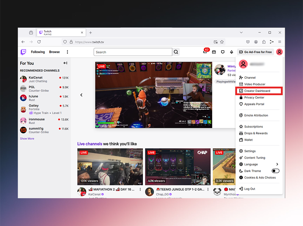Screen dimensions: 303x226
Task: Open Firefox hamburger application menu
Action: 279,42
